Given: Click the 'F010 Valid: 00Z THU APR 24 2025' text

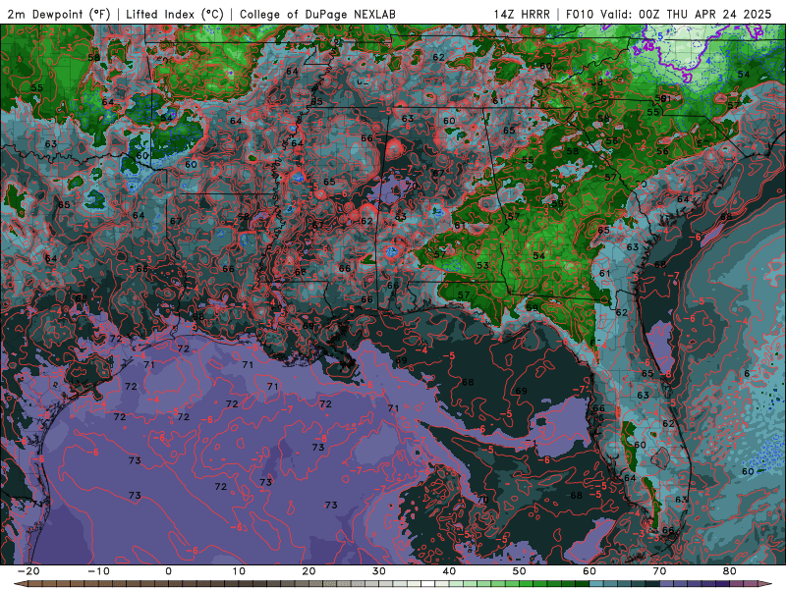Looking at the screenshot, I should click(669, 14).
